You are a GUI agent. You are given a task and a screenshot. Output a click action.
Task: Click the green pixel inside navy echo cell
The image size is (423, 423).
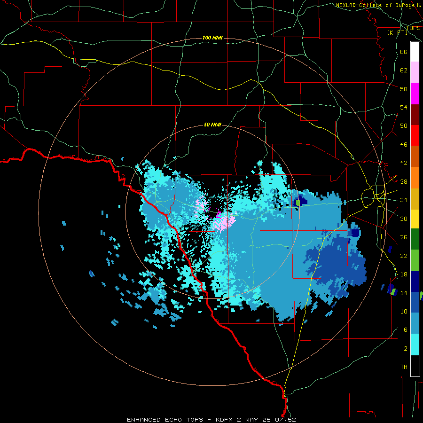(x=298, y=203)
